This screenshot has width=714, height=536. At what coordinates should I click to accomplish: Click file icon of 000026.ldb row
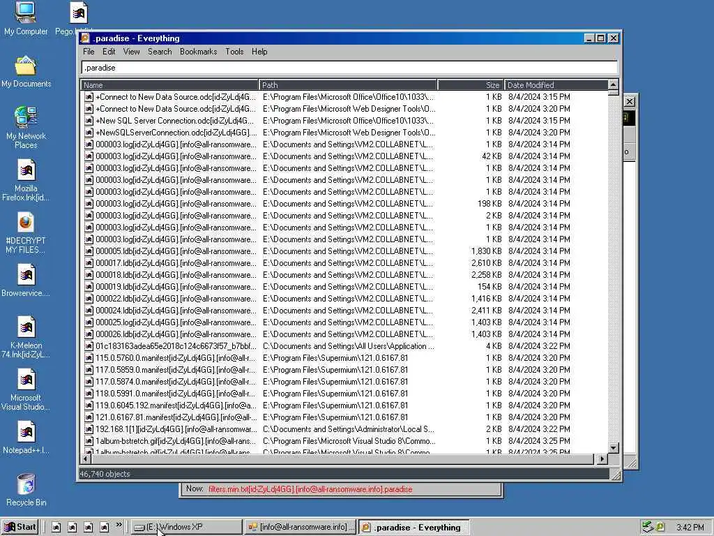click(x=89, y=334)
